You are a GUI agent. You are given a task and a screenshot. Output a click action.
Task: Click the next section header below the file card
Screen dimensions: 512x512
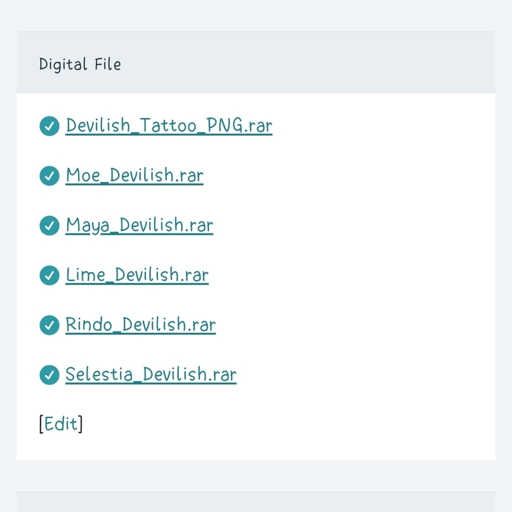(255, 502)
